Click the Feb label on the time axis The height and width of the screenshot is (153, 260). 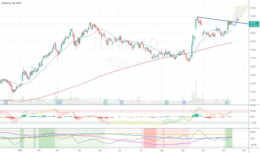click(38, 150)
